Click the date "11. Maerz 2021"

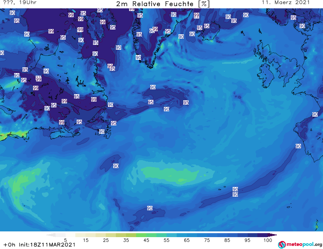286,3
